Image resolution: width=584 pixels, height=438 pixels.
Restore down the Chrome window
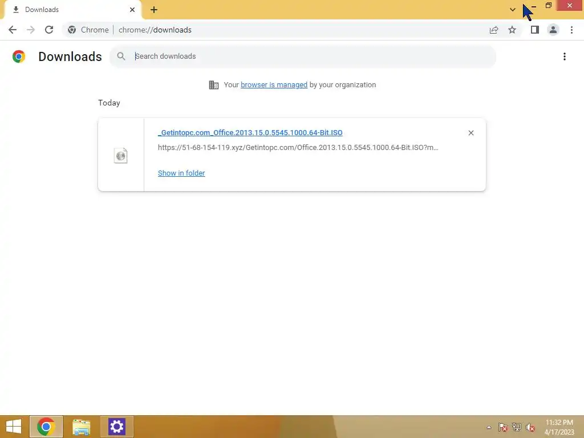548,5
